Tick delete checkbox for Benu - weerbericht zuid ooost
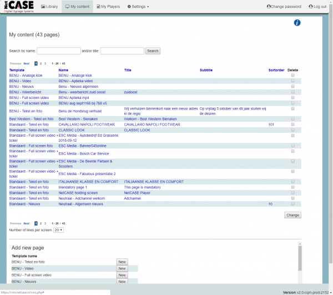 click(x=293, y=92)
